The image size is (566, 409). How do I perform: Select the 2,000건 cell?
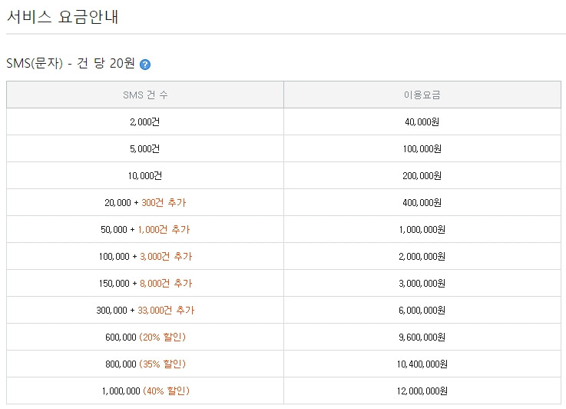click(x=145, y=121)
